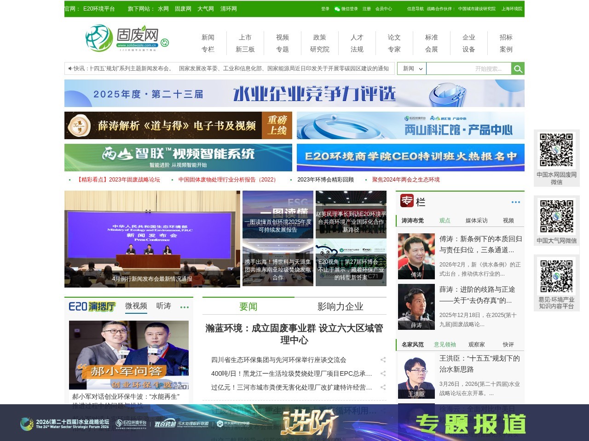This screenshot has height=441, width=589.
Task: Select the 视频 column tab
Action: 508,220
